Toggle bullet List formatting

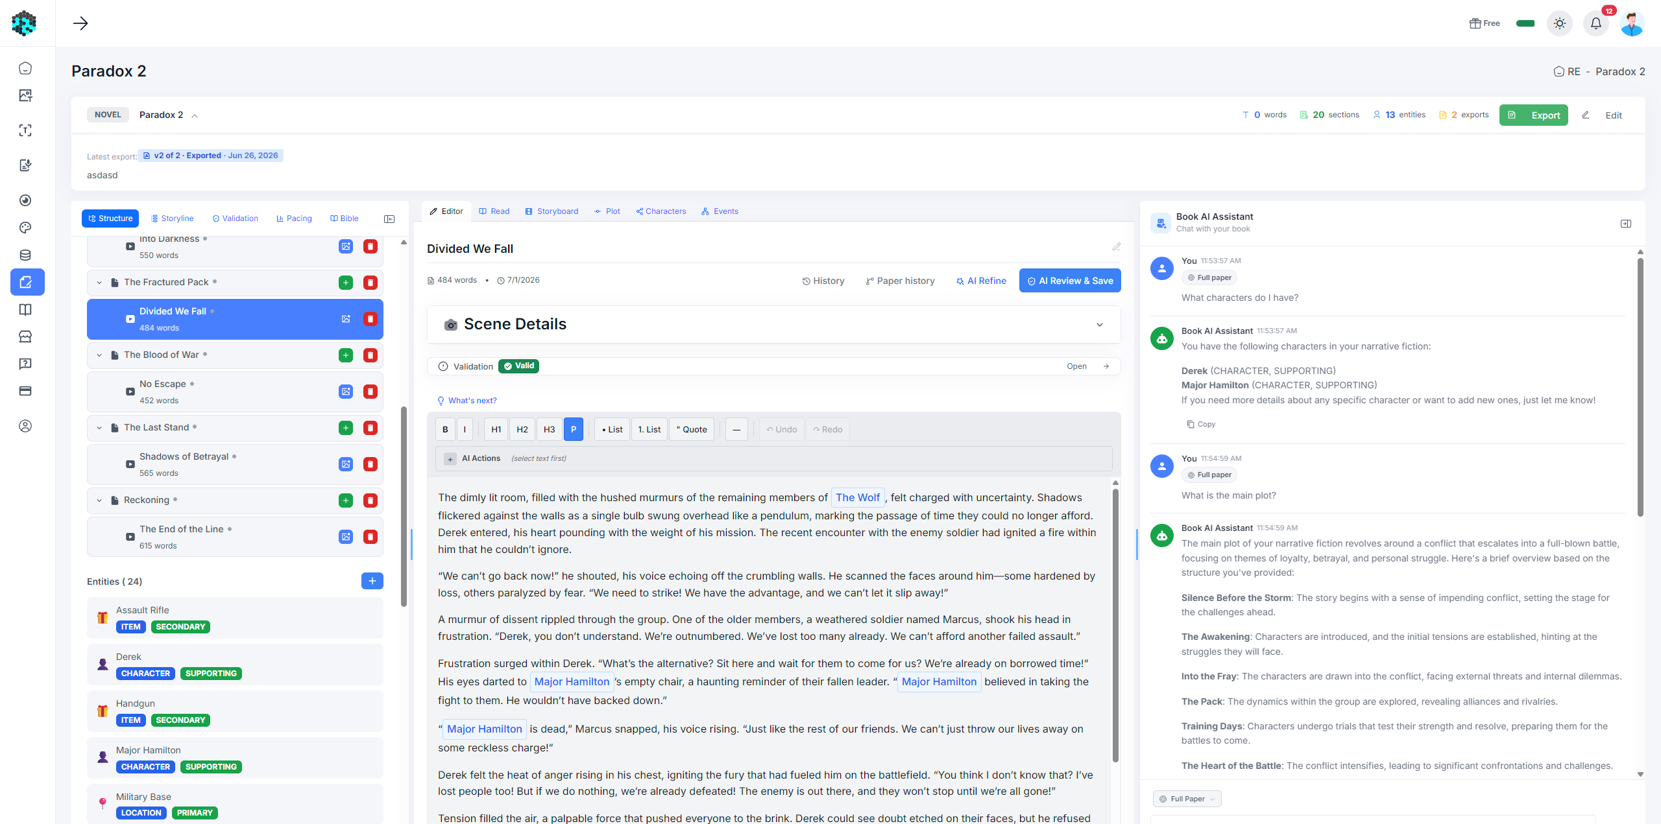tap(612, 429)
